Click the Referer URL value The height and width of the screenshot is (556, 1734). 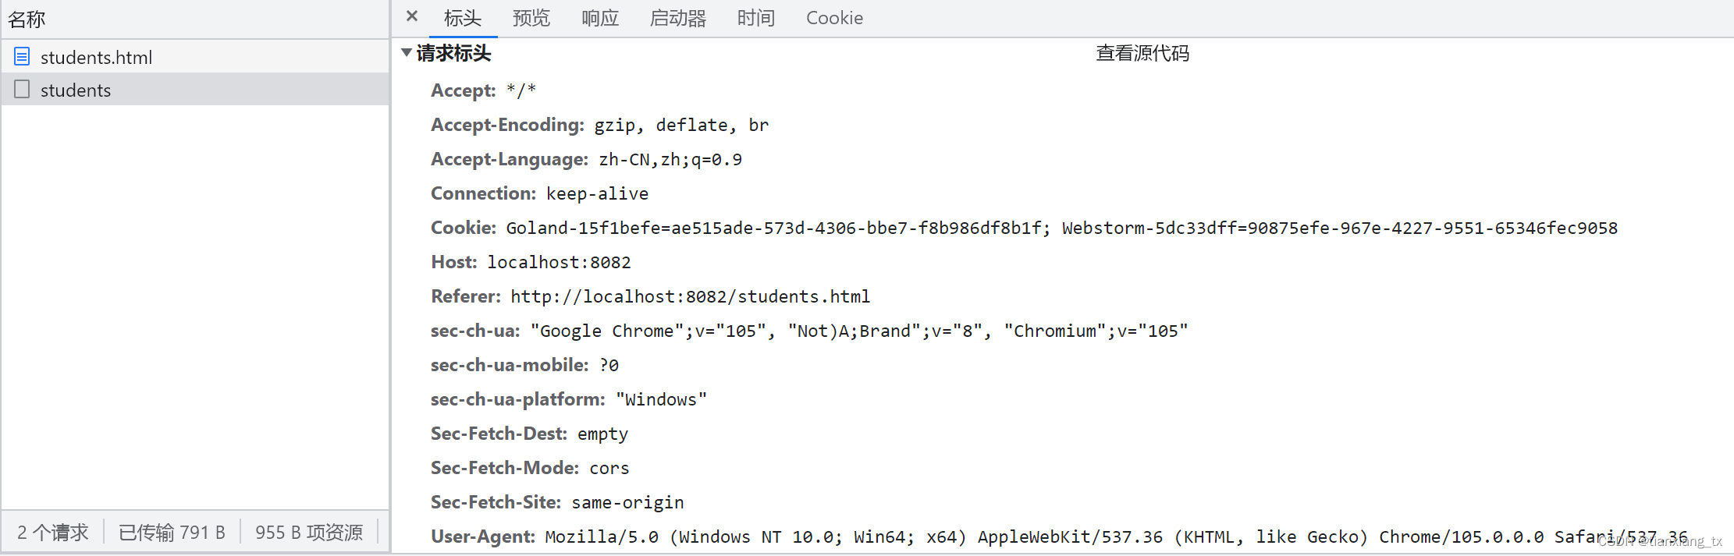690,296
